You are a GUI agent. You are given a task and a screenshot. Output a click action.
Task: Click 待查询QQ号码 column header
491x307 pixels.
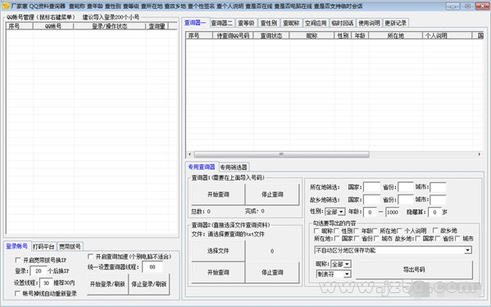pos(233,36)
